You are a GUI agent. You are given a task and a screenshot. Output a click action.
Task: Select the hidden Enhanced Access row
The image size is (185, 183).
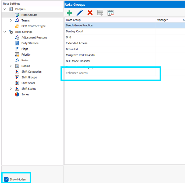[x=77, y=73]
